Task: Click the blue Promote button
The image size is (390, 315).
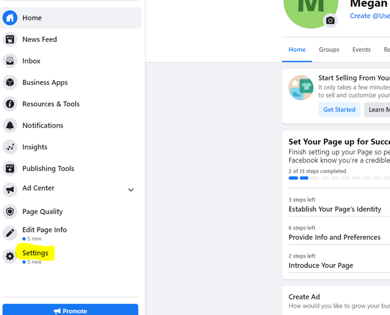Action: pos(70,309)
